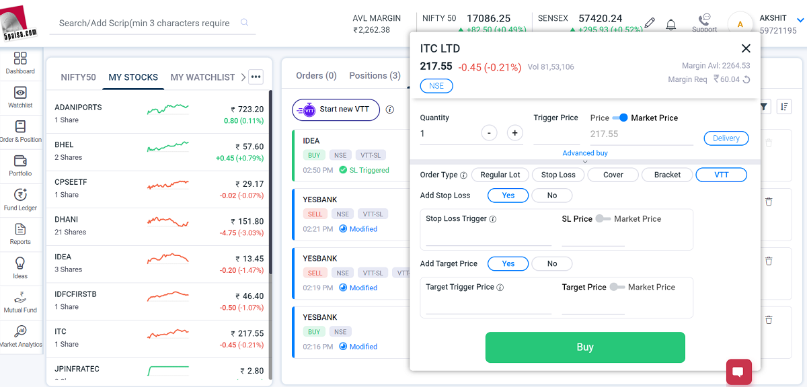Switch to MY STOCKS tab
Image resolution: width=807 pixels, height=387 pixels.
pyautogui.click(x=133, y=77)
